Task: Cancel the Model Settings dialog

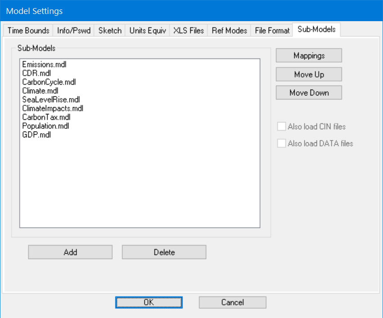Action: (232, 302)
